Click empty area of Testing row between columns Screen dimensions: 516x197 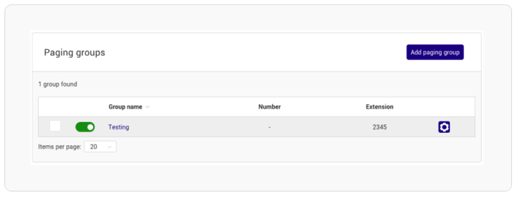point(197,127)
